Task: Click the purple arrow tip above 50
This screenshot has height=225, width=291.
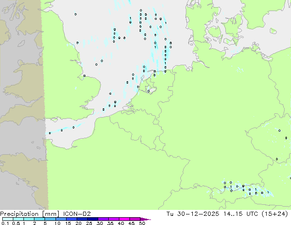Action: [x=145, y=219]
